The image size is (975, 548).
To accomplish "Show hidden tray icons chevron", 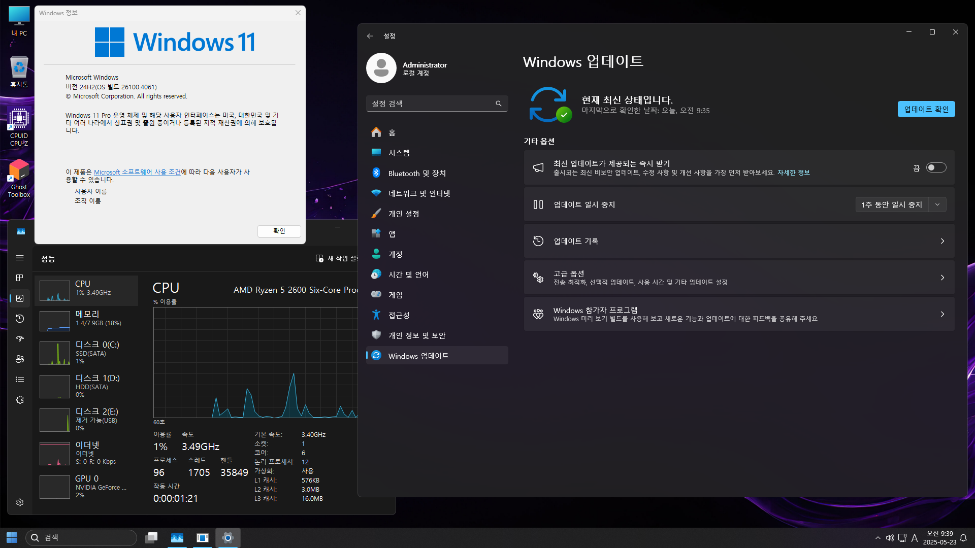I will (x=878, y=538).
